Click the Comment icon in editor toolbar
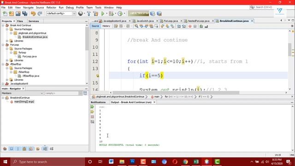 coord(201,26)
